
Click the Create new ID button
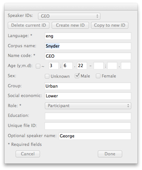click(70, 25)
